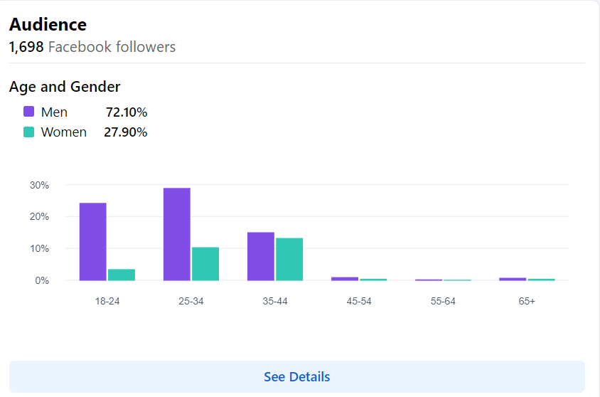Click the men's bar for 25-34
This screenshot has height=397, width=600.
176,234
